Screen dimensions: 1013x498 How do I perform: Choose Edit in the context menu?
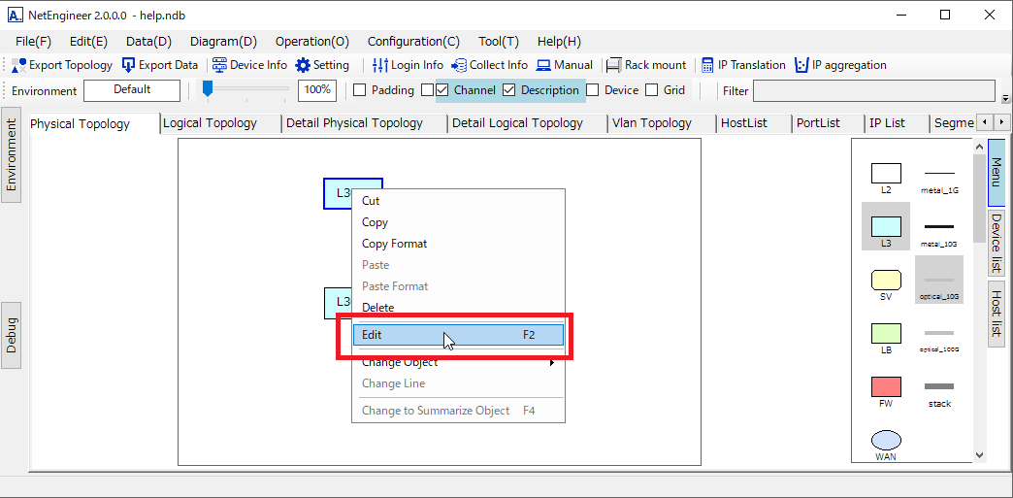(x=451, y=335)
